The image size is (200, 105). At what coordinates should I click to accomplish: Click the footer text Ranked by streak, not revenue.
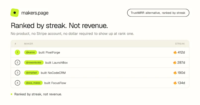pos(38,94)
